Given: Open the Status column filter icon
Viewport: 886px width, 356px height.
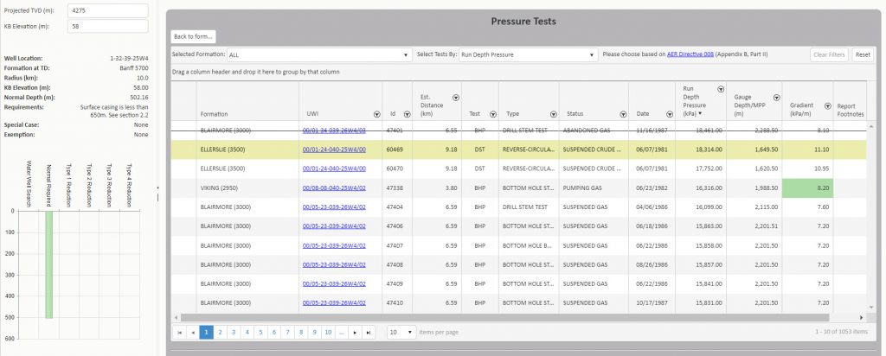Looking at the screenshot, I should click(623, 114).
